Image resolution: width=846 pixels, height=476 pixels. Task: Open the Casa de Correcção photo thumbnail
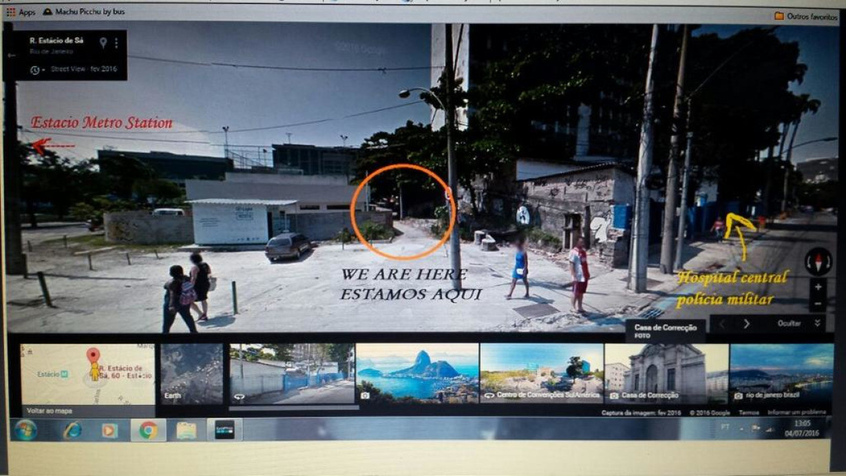pyautogui.click(x=666, y=374)
